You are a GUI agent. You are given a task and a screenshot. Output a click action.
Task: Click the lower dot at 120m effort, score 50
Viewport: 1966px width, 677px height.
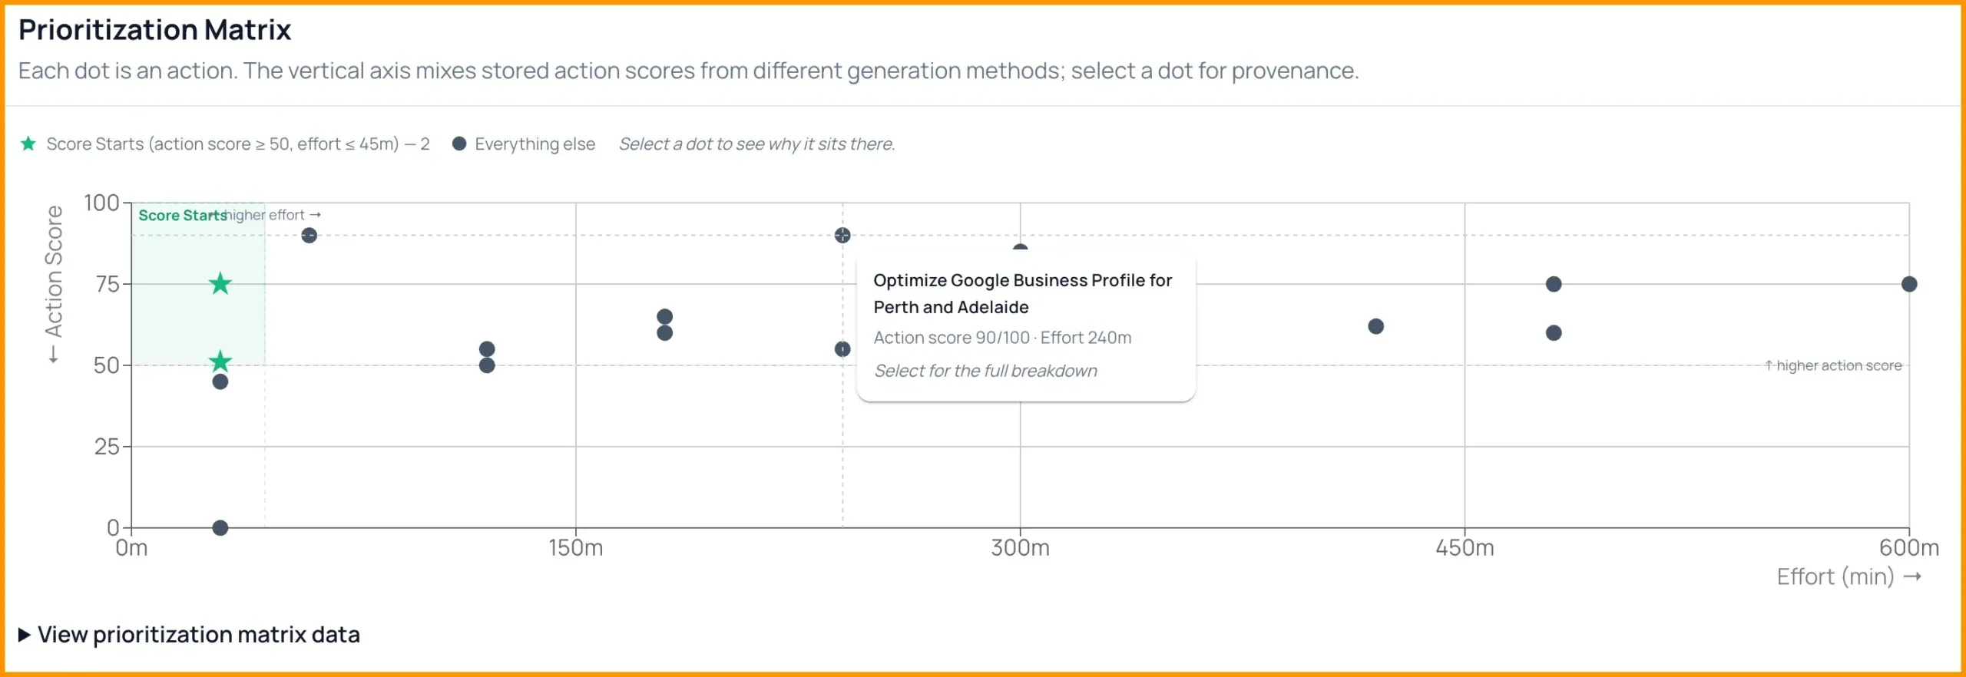487,365
